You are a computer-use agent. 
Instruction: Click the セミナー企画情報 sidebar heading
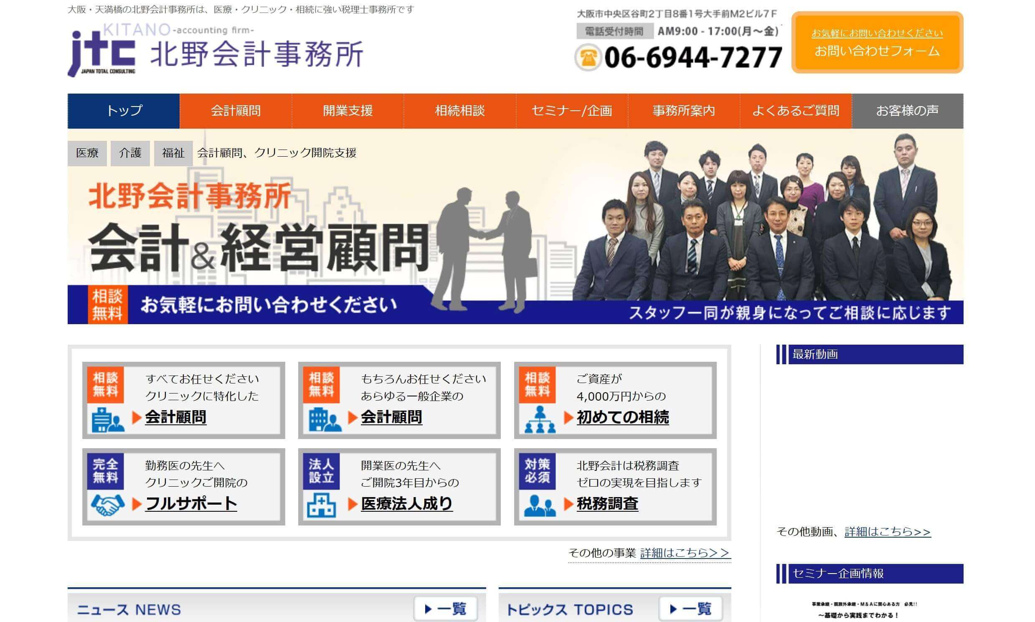tap(870, 574)
